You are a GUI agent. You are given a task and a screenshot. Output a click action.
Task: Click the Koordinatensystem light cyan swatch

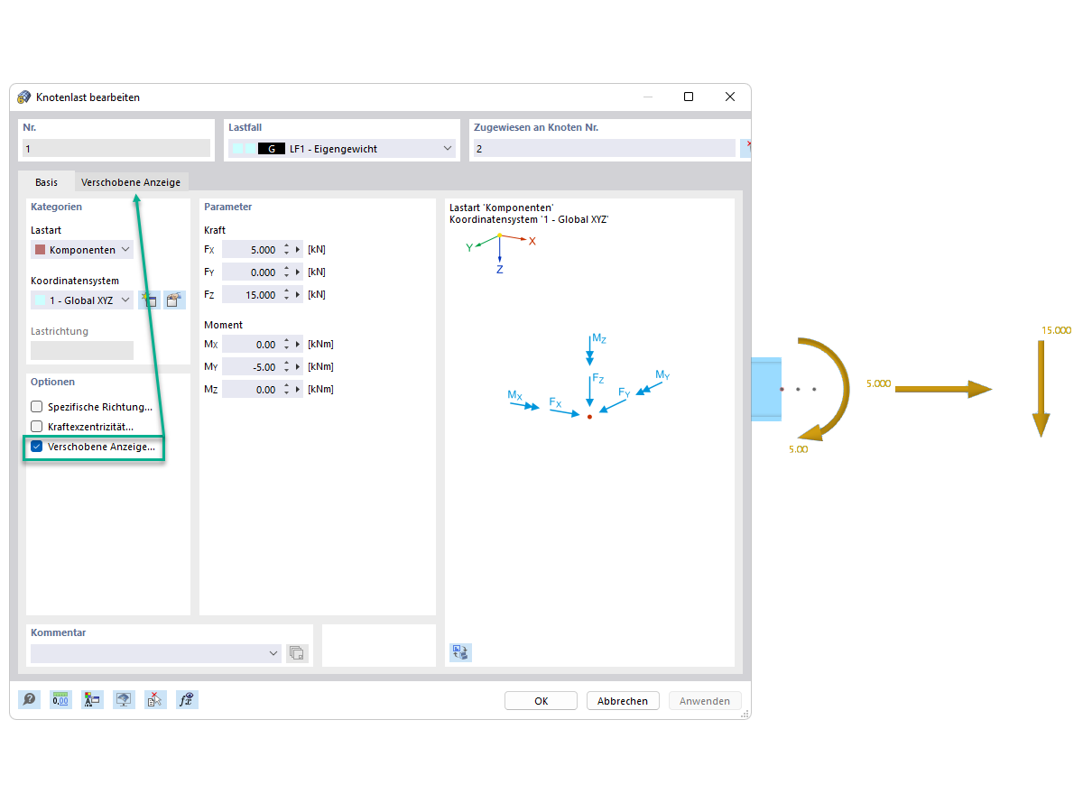pos(40,300)
